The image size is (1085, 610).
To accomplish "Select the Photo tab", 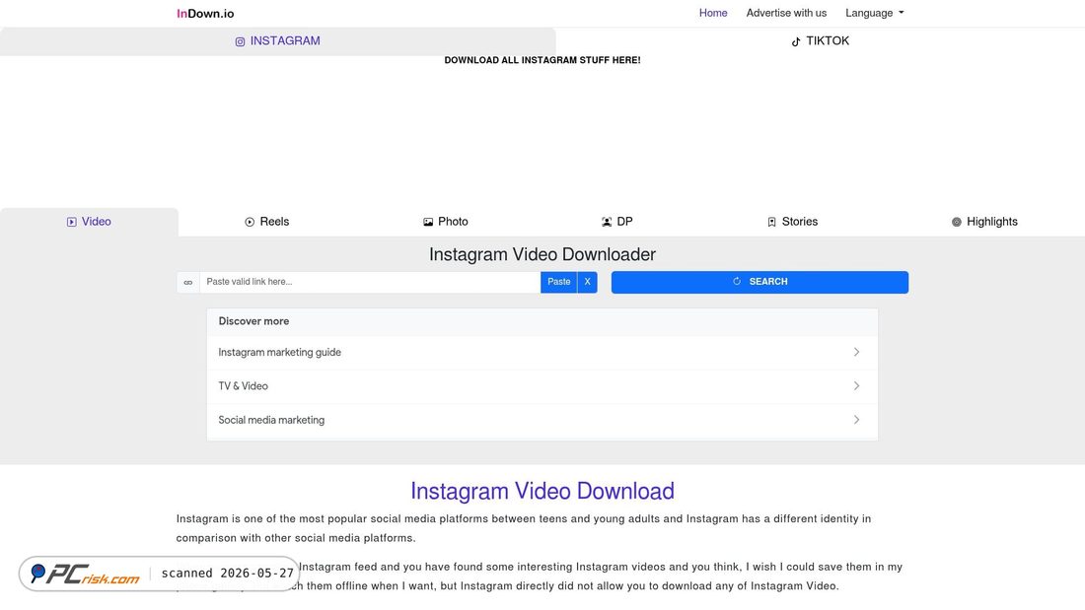I will (x=446, y=222).
